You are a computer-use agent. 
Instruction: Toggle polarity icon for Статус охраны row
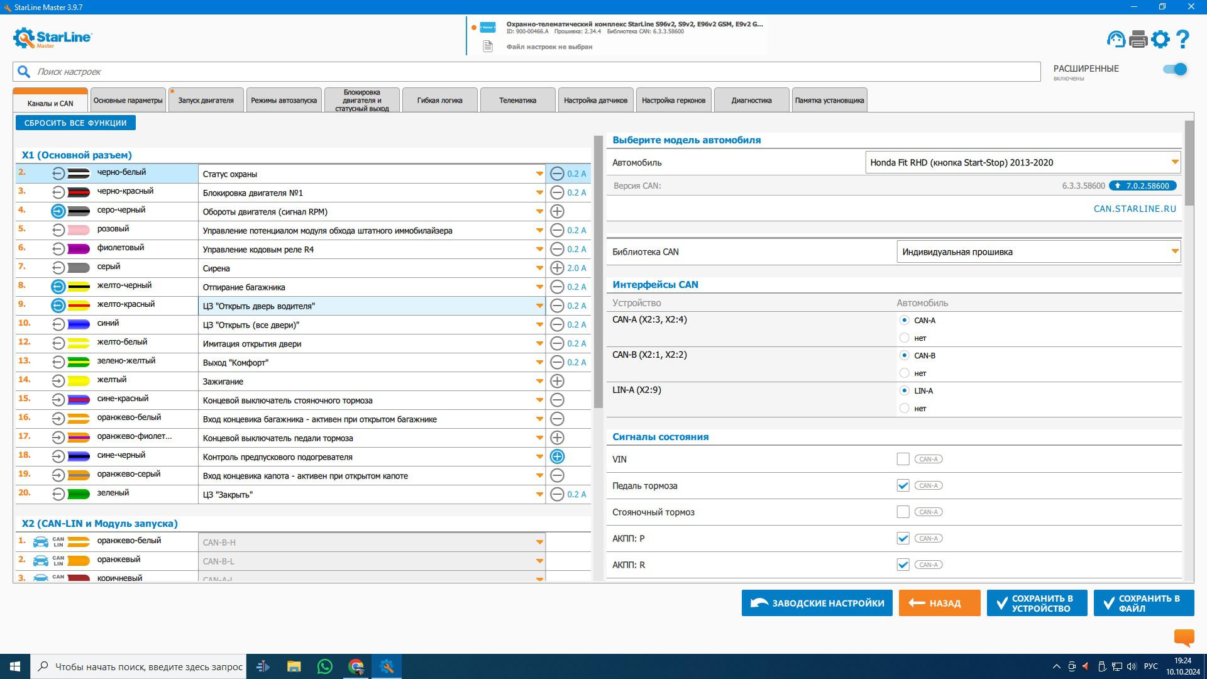[557, 174]
